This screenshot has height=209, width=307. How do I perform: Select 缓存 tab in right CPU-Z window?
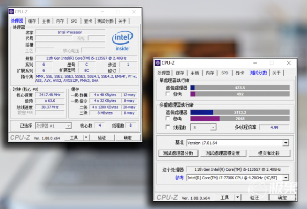pyautogui.click(x=180, y=73)
